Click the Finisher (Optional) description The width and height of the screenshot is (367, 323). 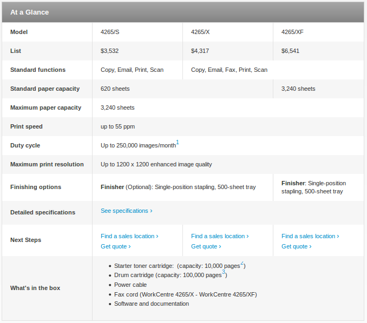pos(178,187)
